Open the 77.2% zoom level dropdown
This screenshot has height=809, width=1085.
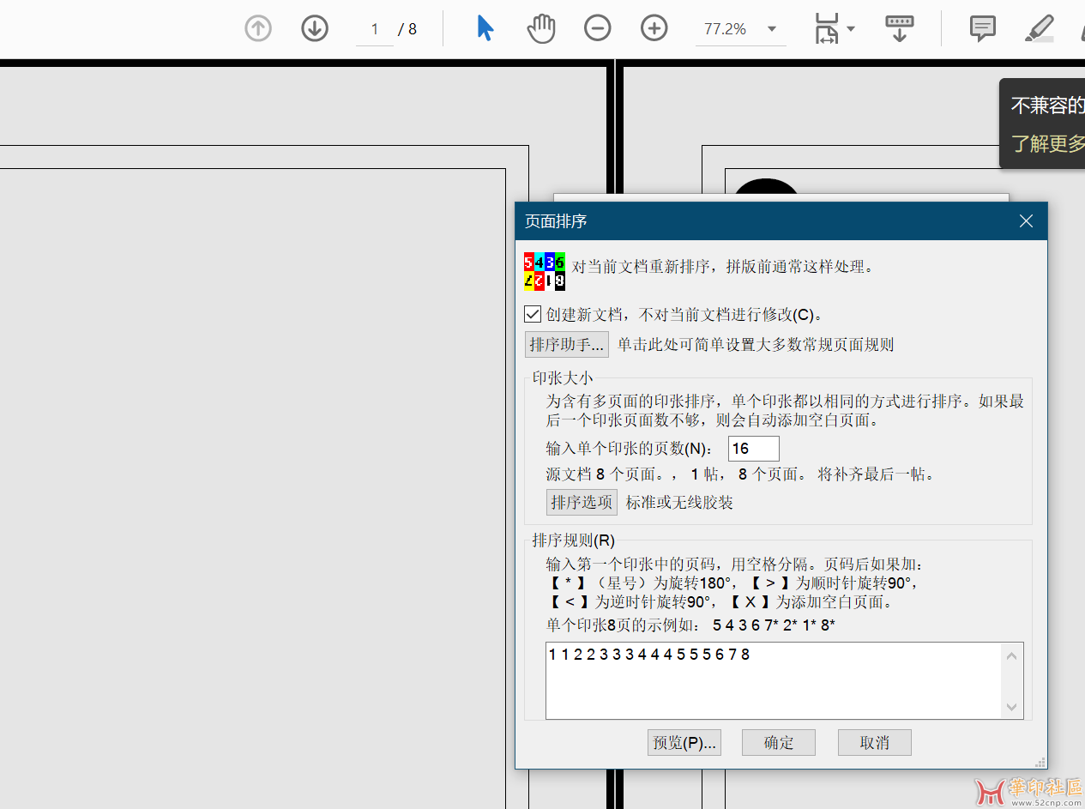point(772,29)
